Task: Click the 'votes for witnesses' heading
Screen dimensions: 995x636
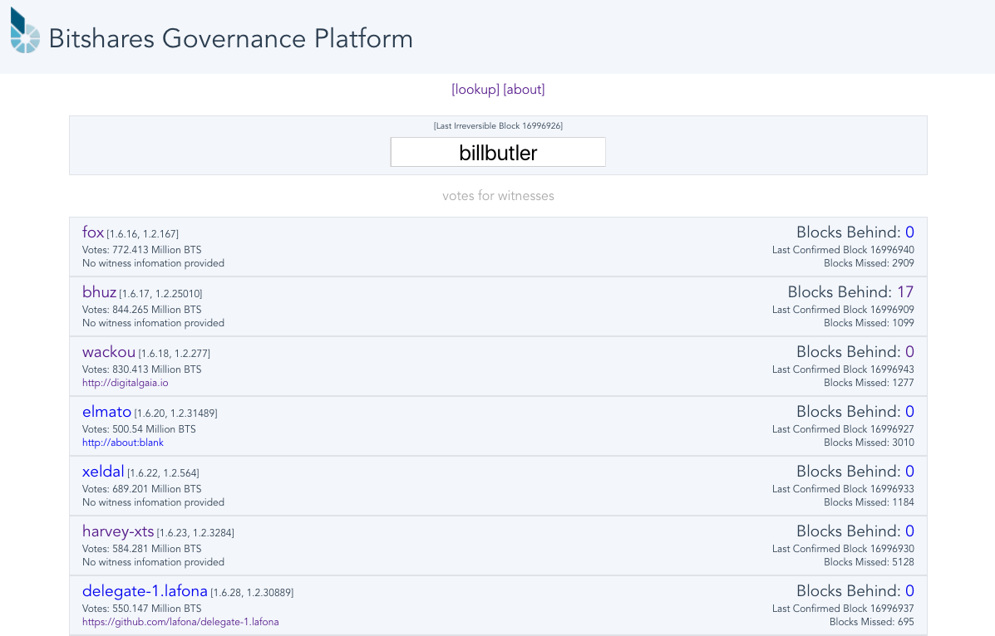Action: (x=498, y=196)
